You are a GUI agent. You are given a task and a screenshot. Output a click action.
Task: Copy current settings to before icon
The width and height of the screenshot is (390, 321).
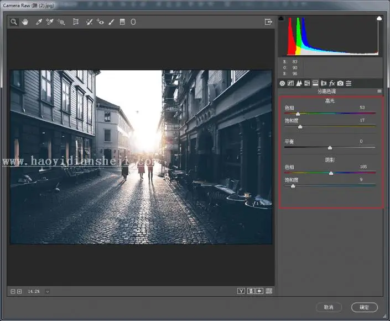click(259, 291)
